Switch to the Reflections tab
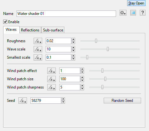 [x=30, y=30]
